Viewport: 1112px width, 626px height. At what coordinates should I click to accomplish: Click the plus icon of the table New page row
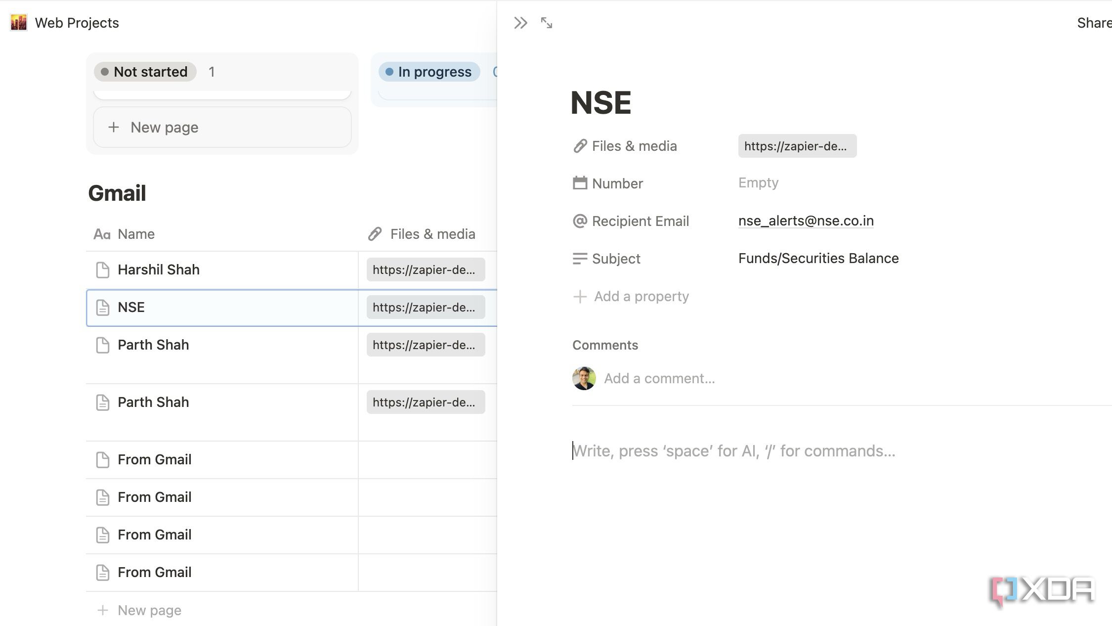pos(102,610)
